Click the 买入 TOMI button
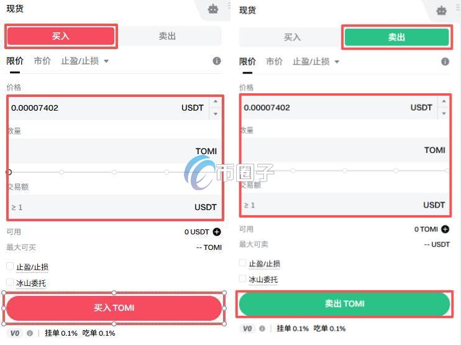 pyautogui.click(x=114, y=308)
